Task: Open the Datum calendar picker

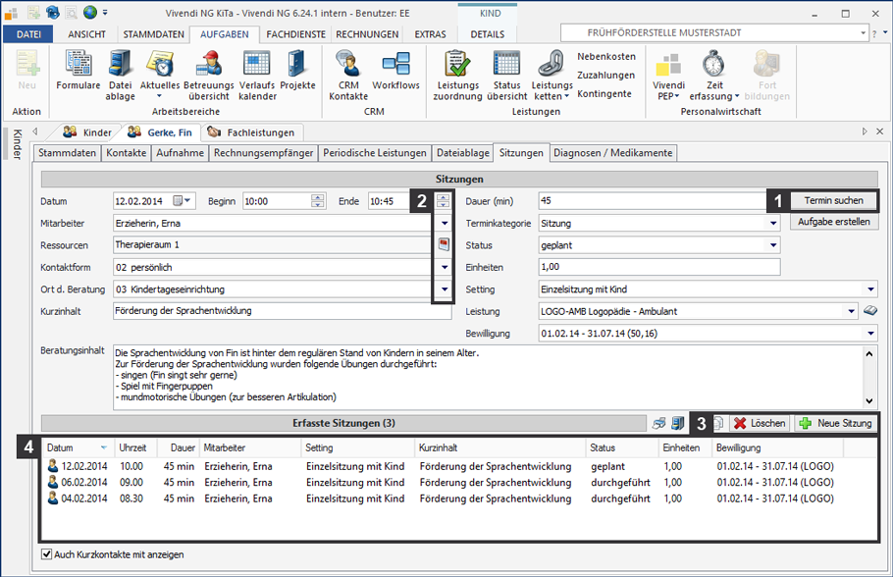Action: [x=183, y=201]
